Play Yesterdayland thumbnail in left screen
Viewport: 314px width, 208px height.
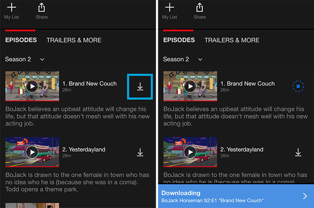tap(32, 152)
